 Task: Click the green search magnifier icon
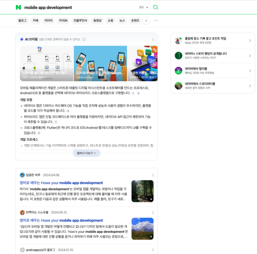155,7
